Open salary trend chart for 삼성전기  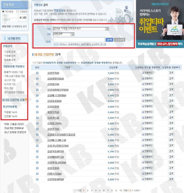point(148,129)
